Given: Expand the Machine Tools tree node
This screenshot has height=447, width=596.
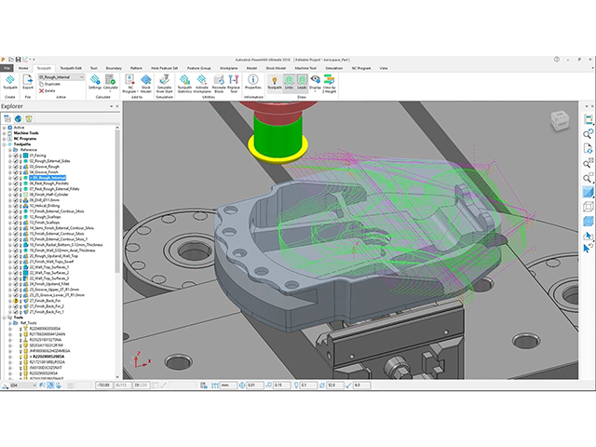Looking at the screenshot, I should coord(4,133).
